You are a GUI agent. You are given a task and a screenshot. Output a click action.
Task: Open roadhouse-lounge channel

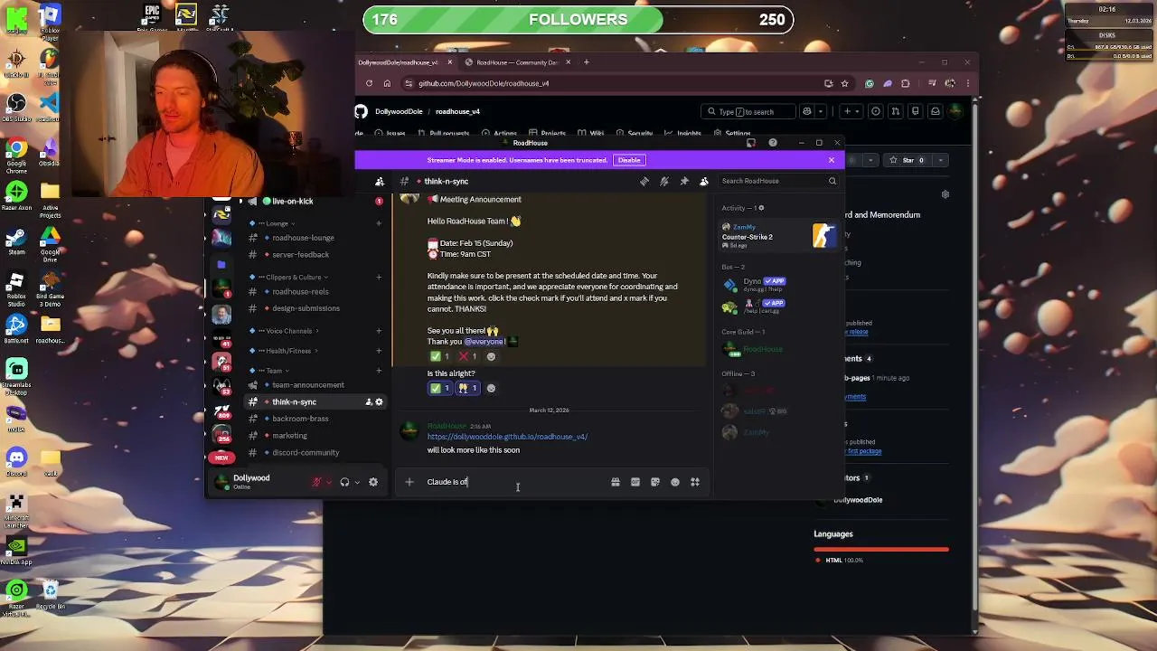pos(303,238)
